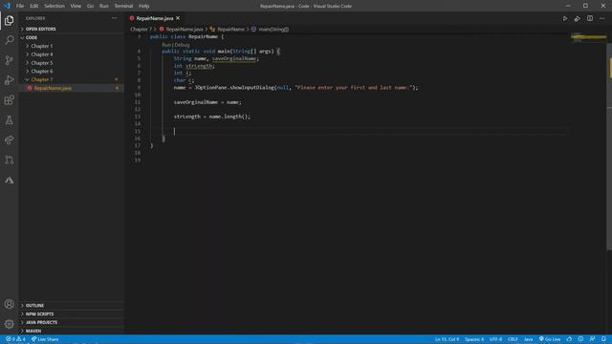
Task: Expand the Chapter 6 folder
Action: [x=72, y=72]
